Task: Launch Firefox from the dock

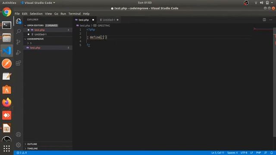Action: click(x=7, y=102)
